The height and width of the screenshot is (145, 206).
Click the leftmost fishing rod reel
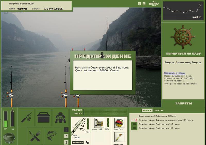(10, 95)
